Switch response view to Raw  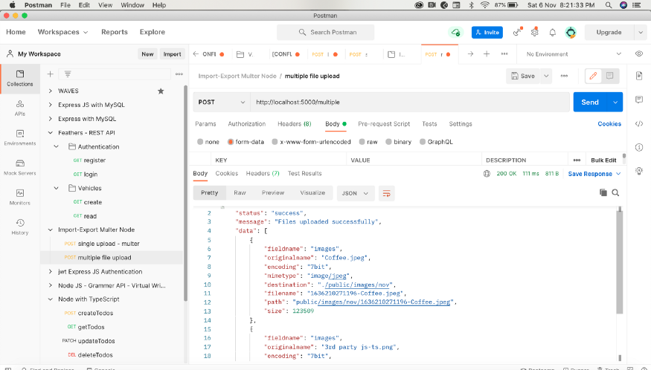(x=240, y=193)
